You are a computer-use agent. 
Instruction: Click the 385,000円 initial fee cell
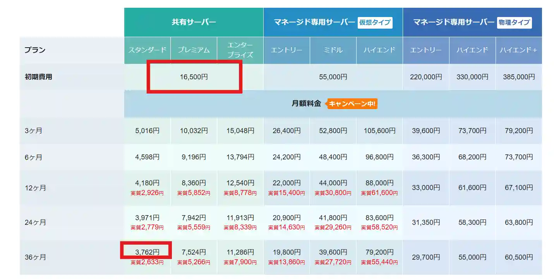(519, 77)
